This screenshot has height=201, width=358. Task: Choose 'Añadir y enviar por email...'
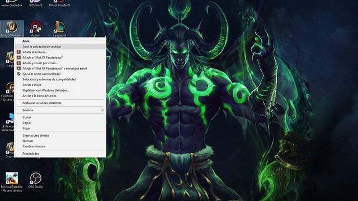point(60,63)
